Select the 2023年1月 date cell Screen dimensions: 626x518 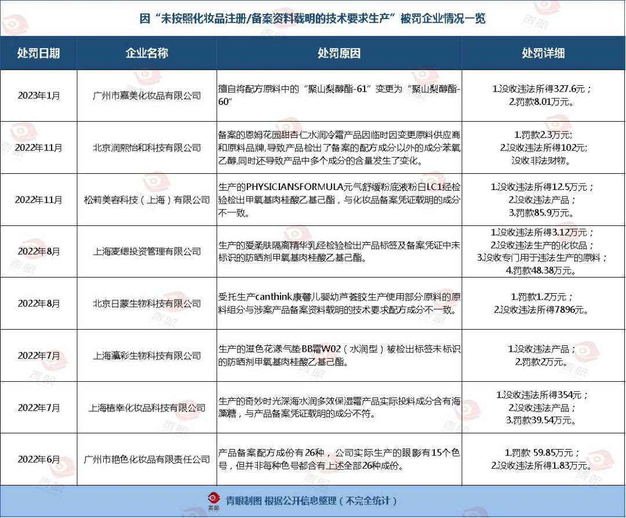click(38, 96)
